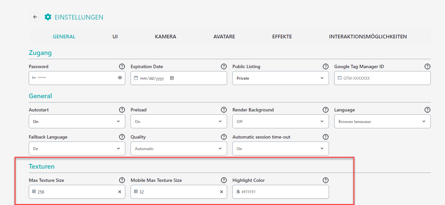Viewport: 445px width, 205px height.
Task: Open help for Expiration Date
Action: [224, 66]
